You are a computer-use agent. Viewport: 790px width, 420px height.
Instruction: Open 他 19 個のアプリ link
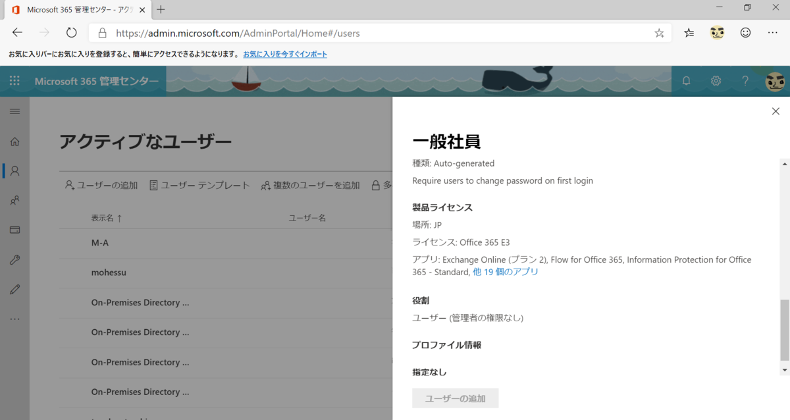(506, 271)
